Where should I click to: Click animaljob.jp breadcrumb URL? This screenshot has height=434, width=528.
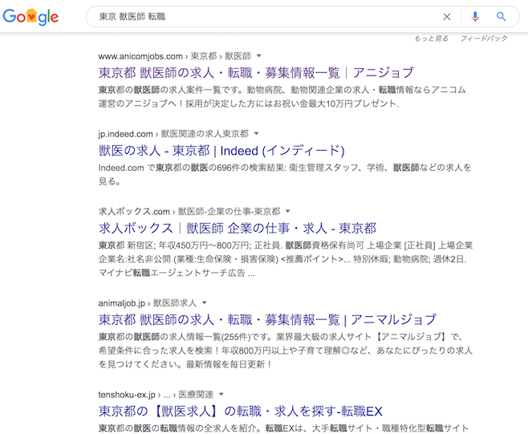tap(147, 303)
